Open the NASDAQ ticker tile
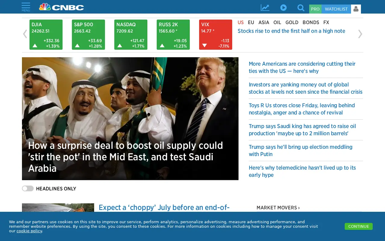Viewport: 385px width, 241px height. point(131,35)
